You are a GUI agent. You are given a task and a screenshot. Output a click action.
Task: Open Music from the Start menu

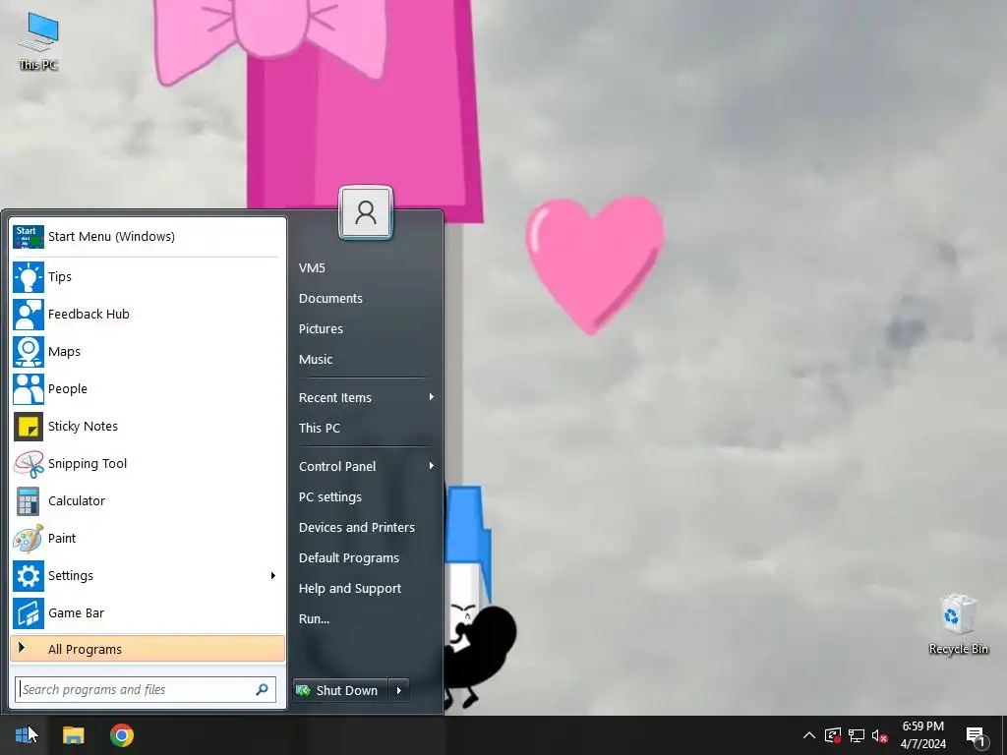[316, 360]
